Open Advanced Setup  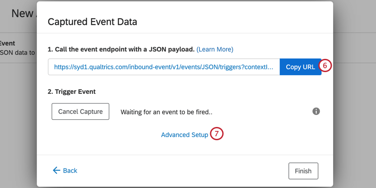[184, 135]
